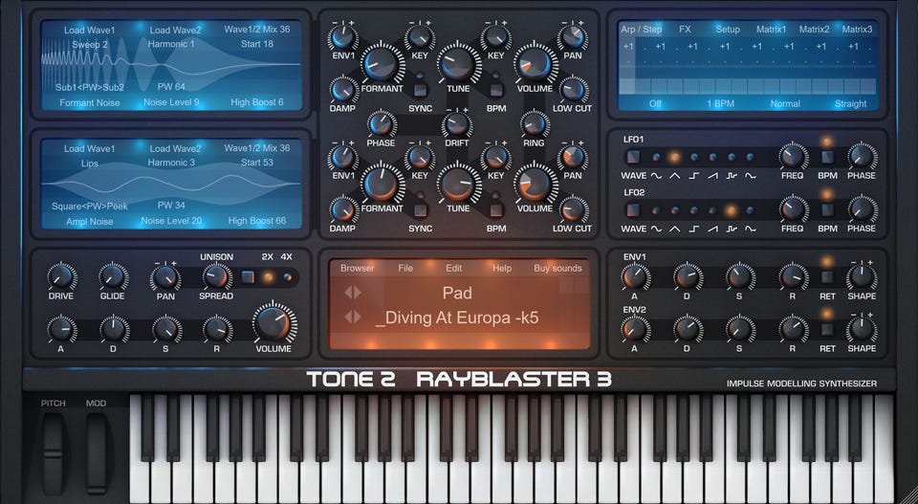Image resolution: width=918 pixels, height=504 pixels.
Task: Open the Harmonic 3 selector
Action: (x=171, y=163)
